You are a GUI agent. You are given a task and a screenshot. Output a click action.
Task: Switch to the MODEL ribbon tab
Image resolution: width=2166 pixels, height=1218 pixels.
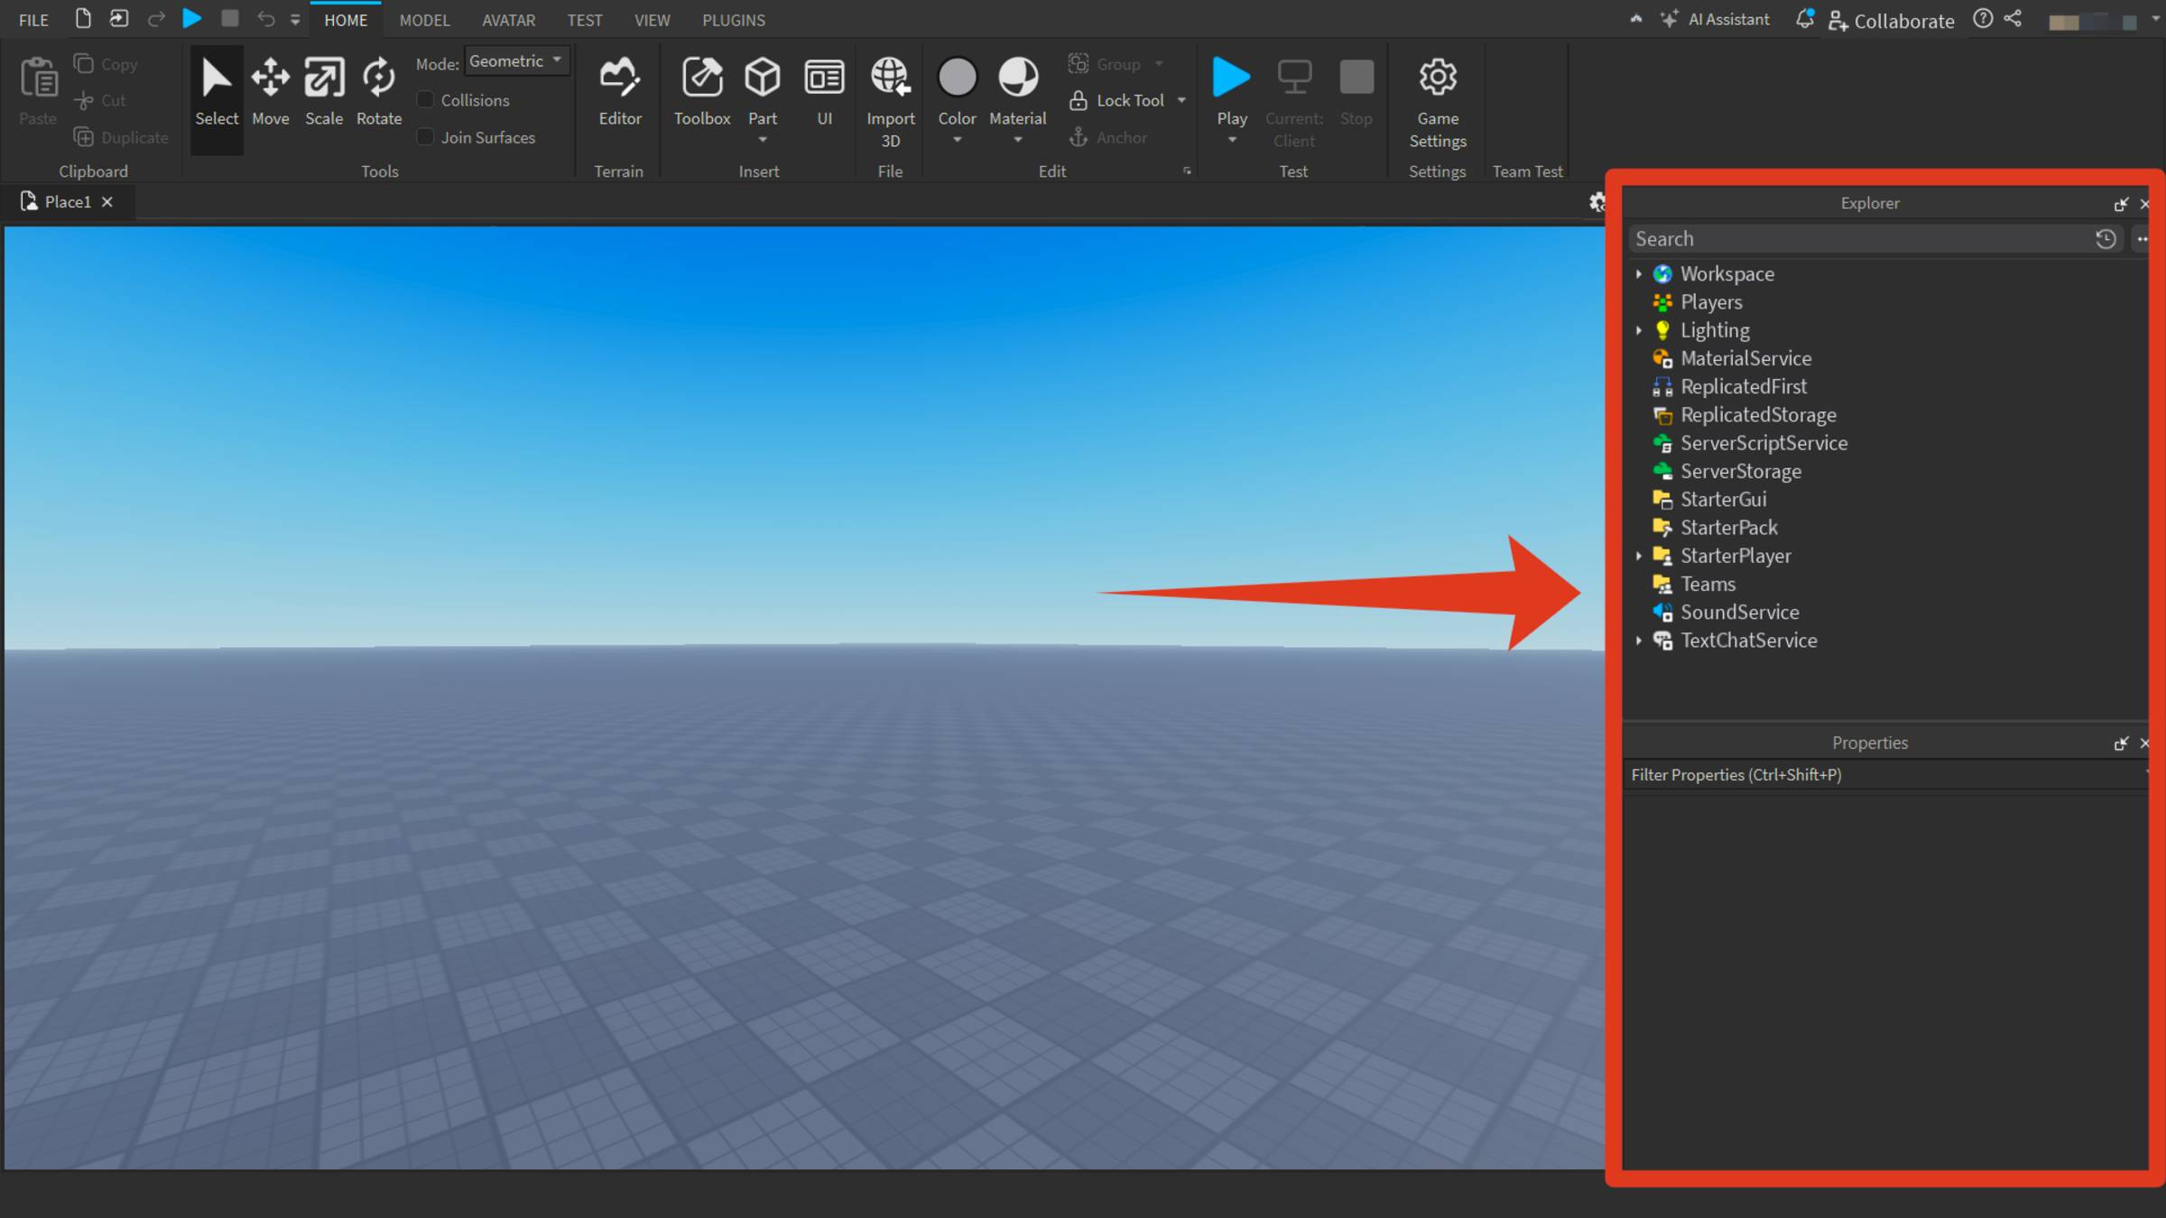click(424, 20)
